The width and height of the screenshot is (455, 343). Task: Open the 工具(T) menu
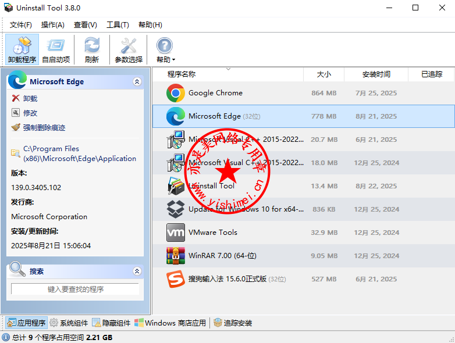(118, 25)
